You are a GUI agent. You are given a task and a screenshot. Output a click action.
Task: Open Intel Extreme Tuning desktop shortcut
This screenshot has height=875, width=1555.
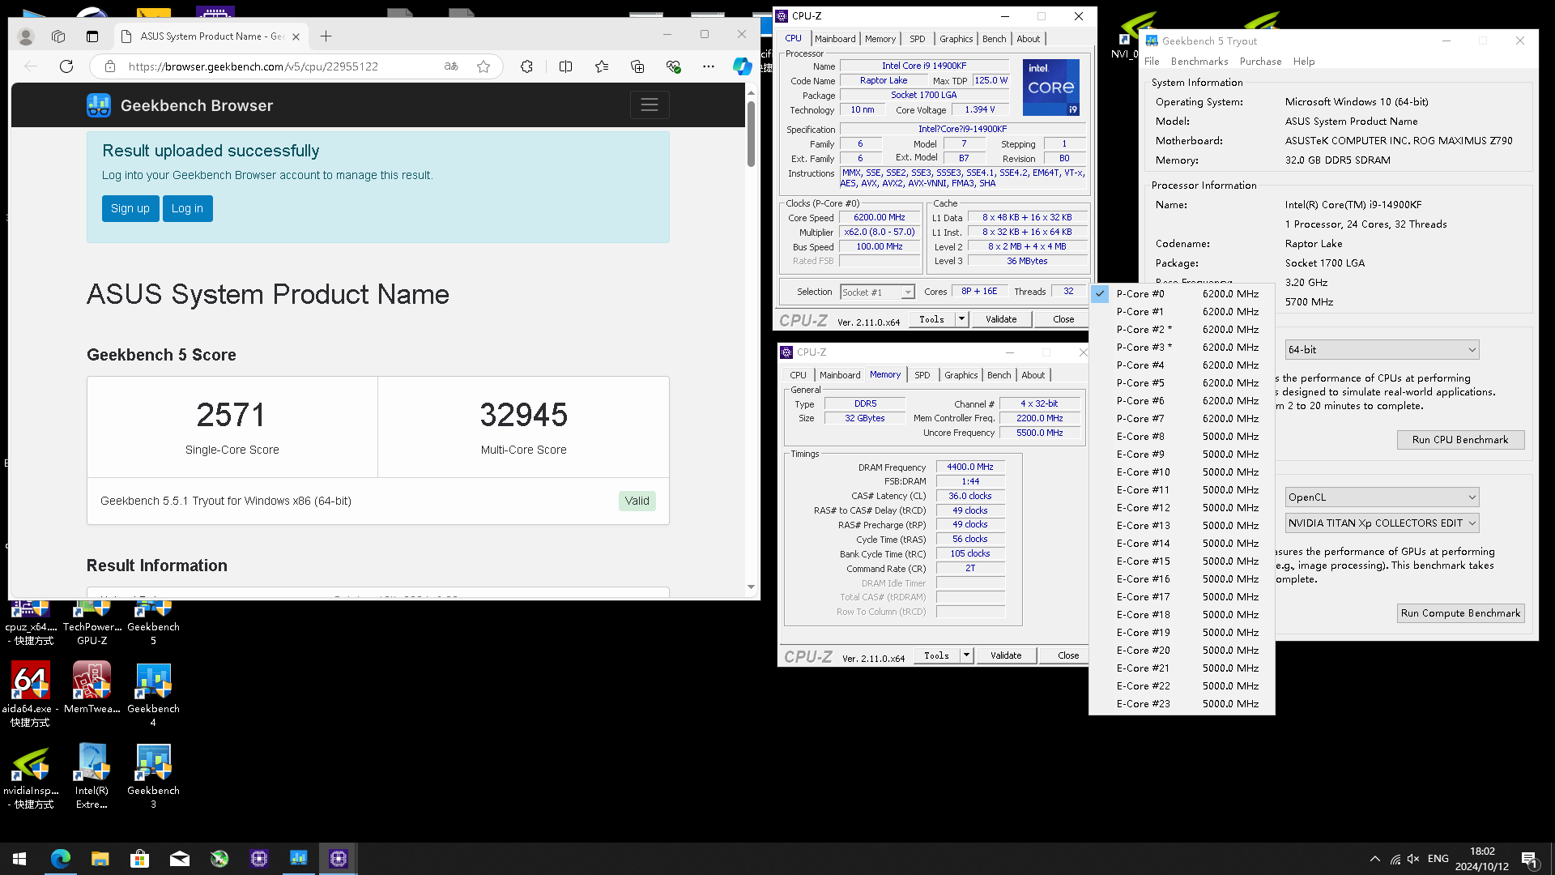coord(92,776)
